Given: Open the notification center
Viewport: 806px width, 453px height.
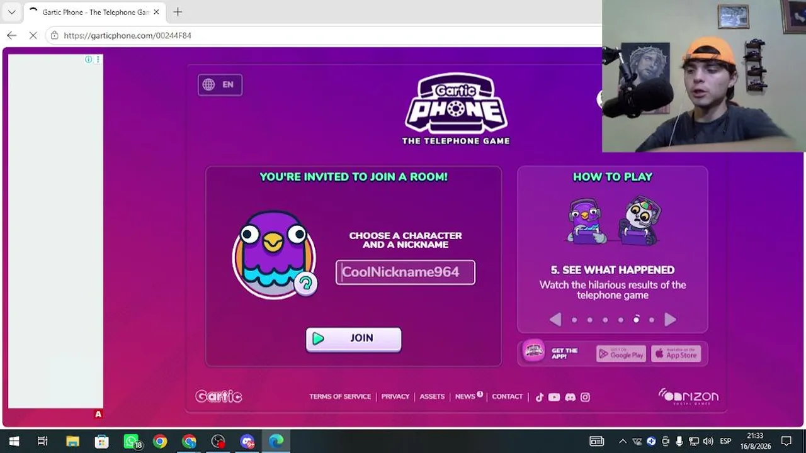Looking at the screenshot, I should pyautogui.click(x=786, y=441).
